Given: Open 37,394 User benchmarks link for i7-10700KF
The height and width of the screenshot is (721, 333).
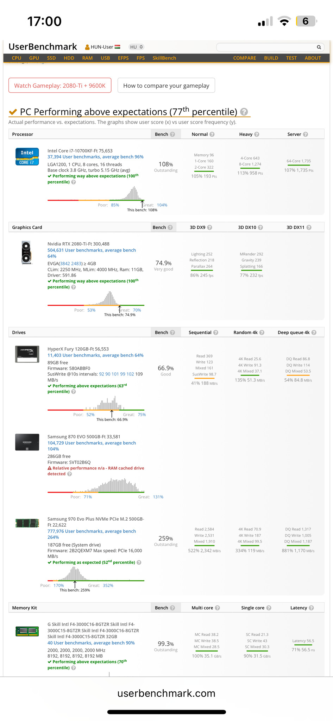Looking at the screenshot, I should click(x=95, y=157).
